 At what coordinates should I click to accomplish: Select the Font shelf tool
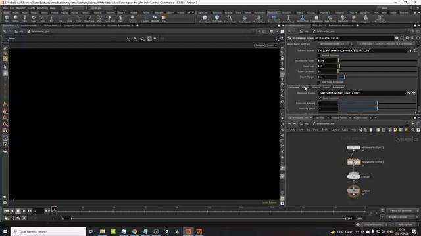pos(120,18)
